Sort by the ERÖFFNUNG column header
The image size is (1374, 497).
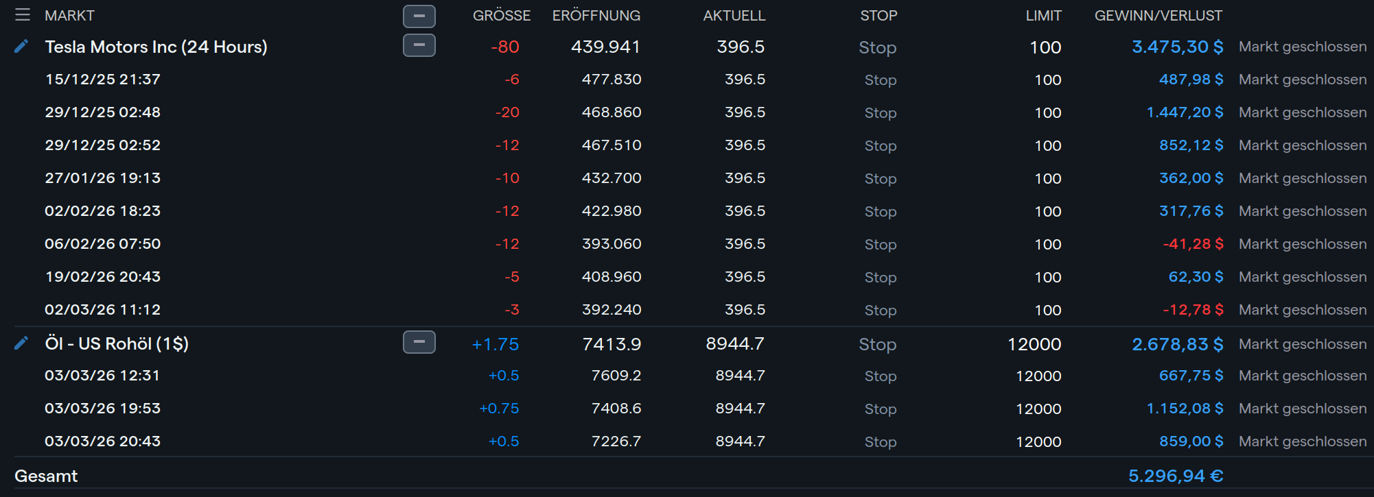pos(596,16)
